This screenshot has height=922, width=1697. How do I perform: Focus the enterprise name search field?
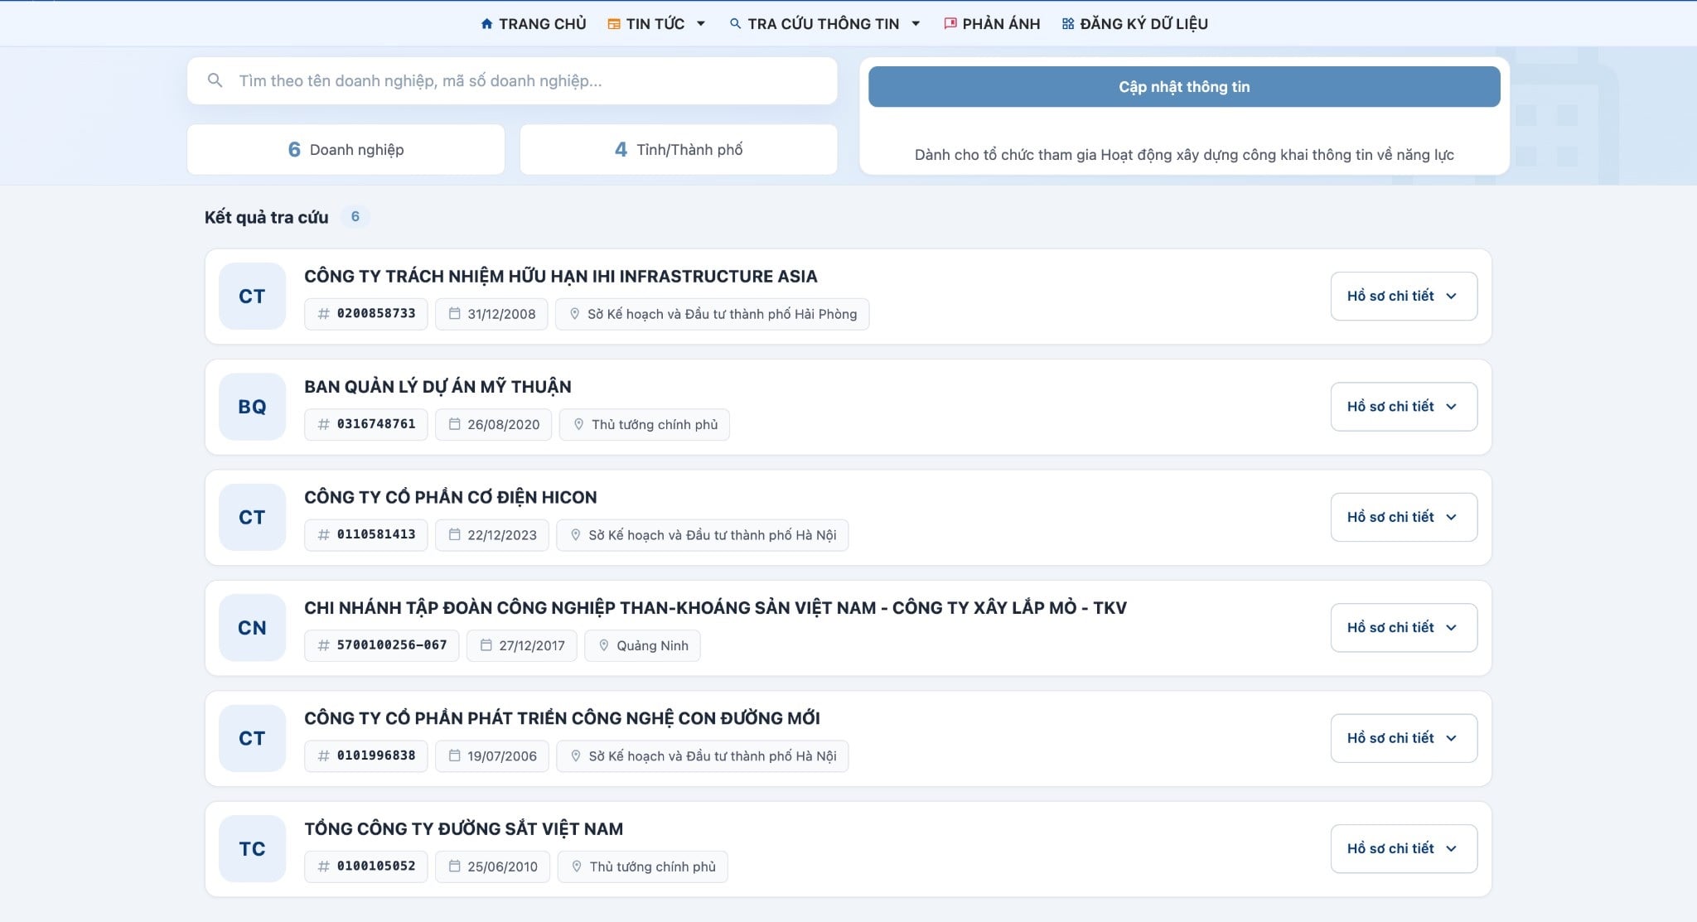(x=512, y=80)
